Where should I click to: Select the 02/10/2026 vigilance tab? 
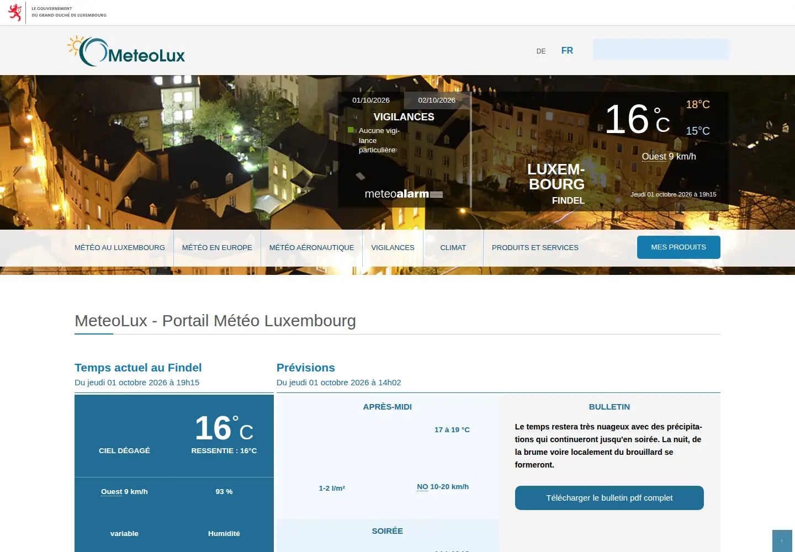(x=437, y=100)
